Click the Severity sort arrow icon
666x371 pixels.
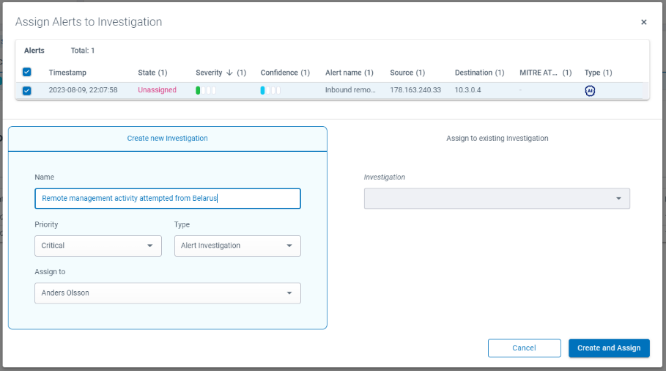point(229,73)
